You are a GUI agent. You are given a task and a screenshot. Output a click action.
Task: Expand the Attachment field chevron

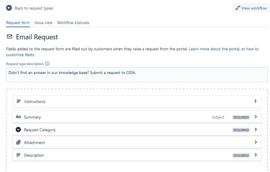[x=255, y=142]
